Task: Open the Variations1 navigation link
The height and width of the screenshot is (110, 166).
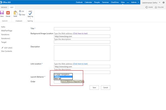Action: tap(6, 38)
